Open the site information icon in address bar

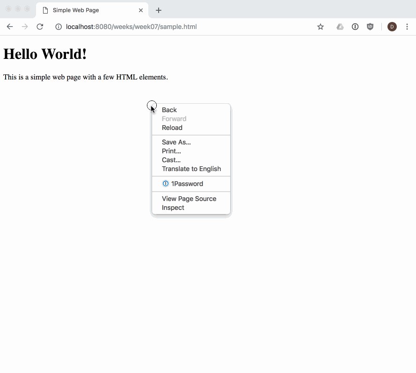coord(58,27)
